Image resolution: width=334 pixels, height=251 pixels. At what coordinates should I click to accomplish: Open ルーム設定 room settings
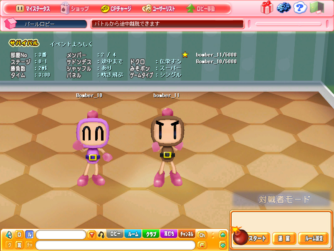[x=314, y=238]
